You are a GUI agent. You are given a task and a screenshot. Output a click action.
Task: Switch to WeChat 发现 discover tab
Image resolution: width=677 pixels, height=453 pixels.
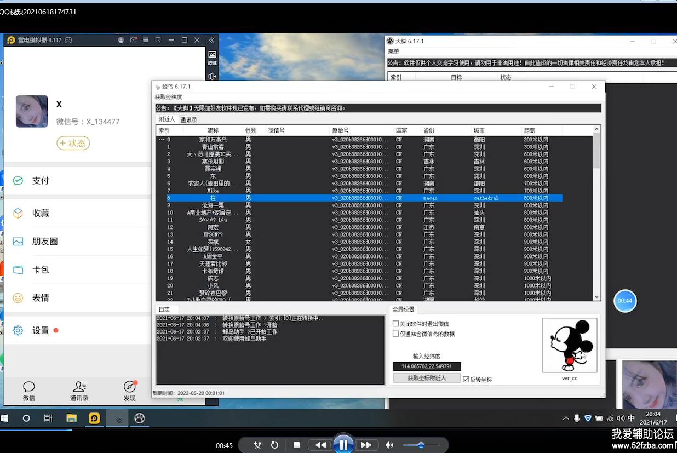point(129,391)
